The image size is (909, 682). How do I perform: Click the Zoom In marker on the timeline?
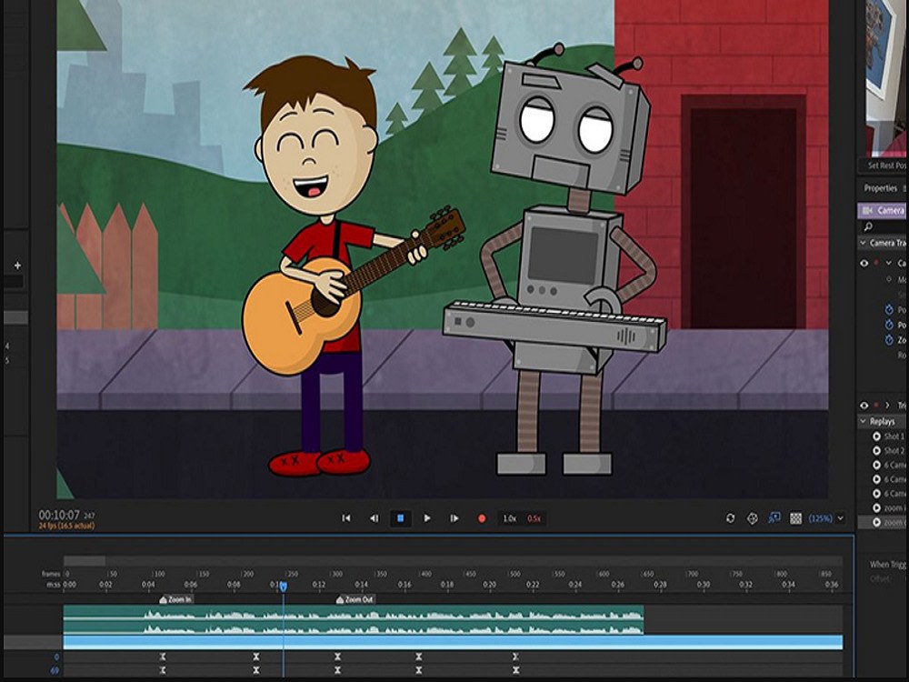[177, 598]
